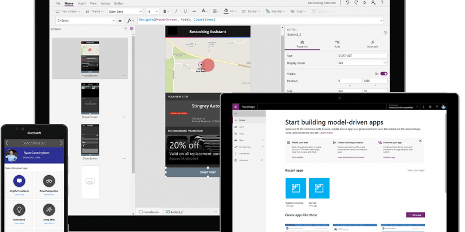
Task: Follow the Create an app link
Action: tap(389, 157)
